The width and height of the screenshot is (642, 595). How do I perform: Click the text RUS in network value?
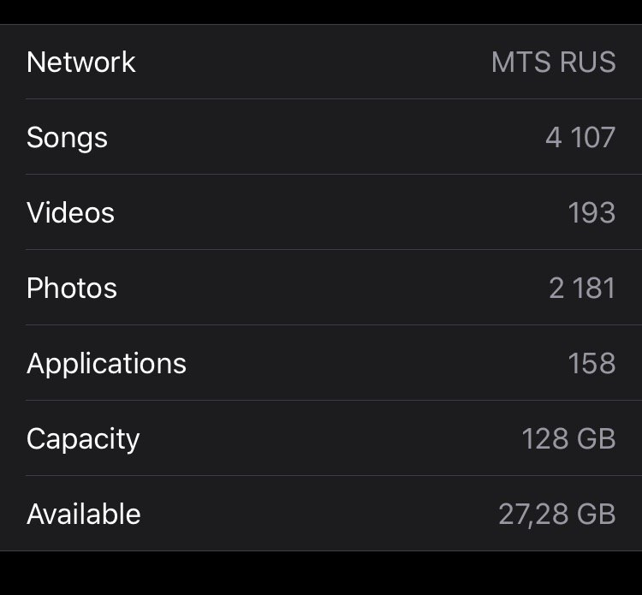(x=588, y=62)
